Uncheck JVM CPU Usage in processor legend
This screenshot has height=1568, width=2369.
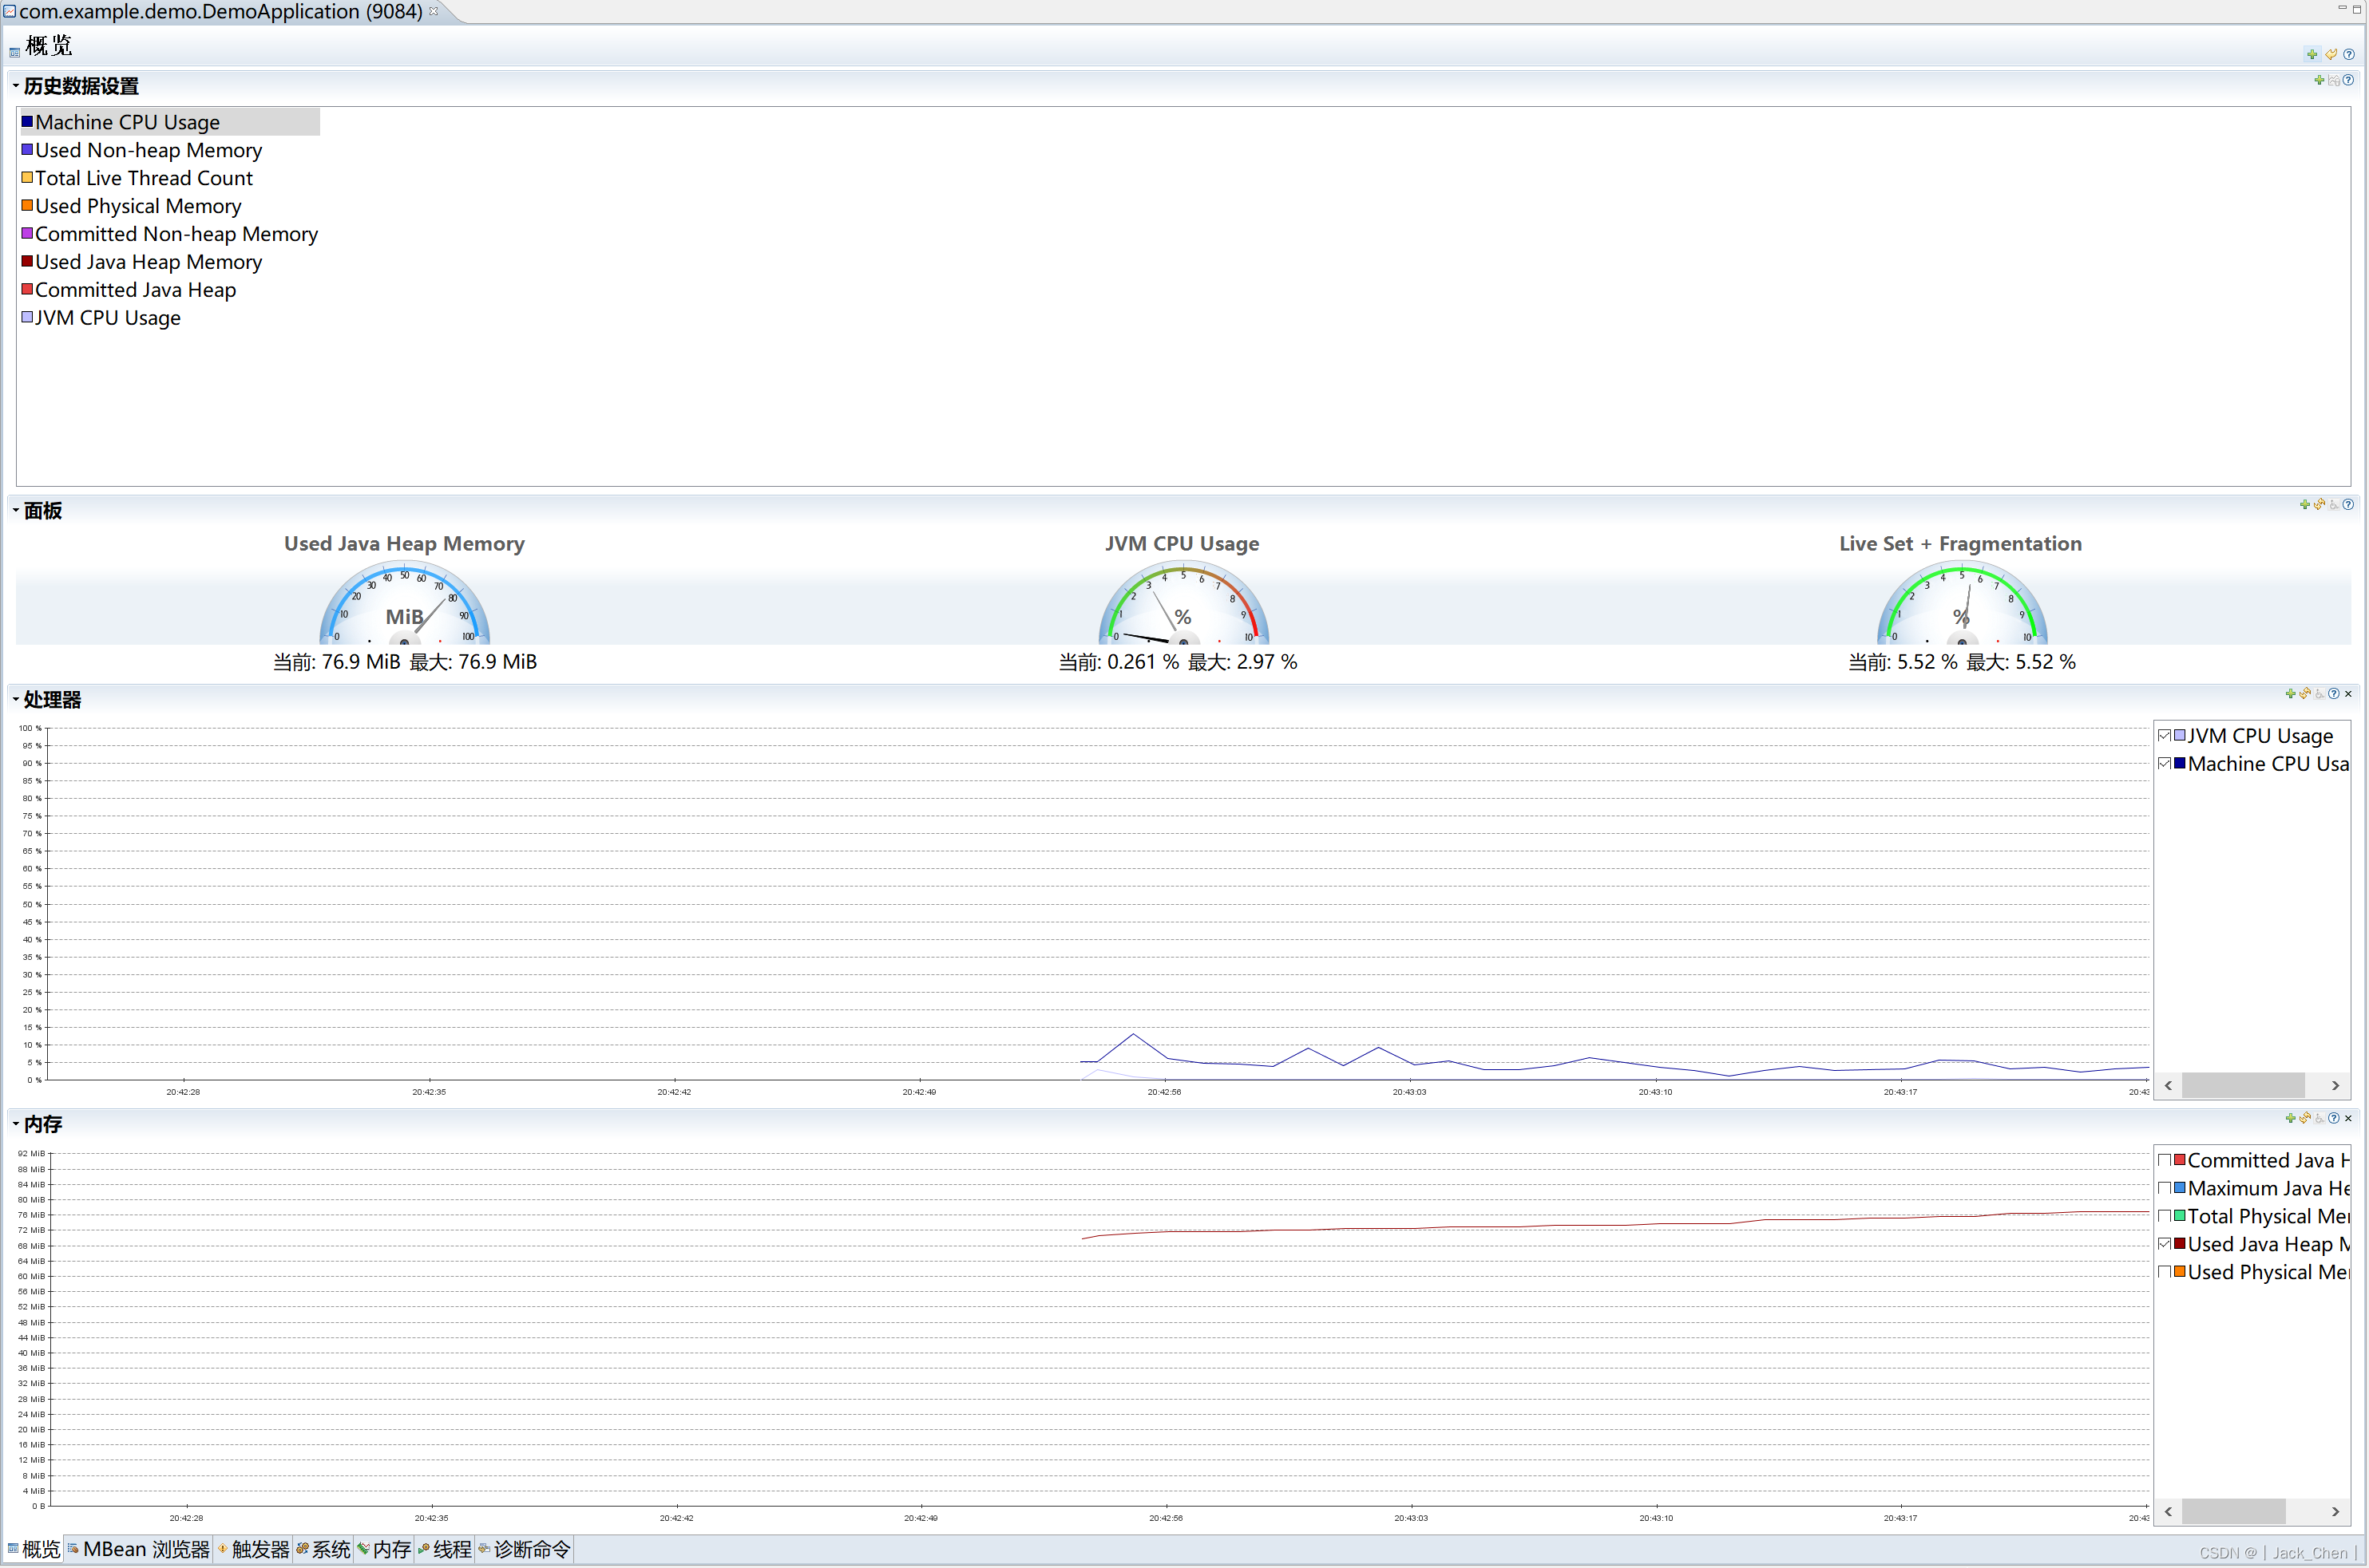click(x=2164, y=736)
